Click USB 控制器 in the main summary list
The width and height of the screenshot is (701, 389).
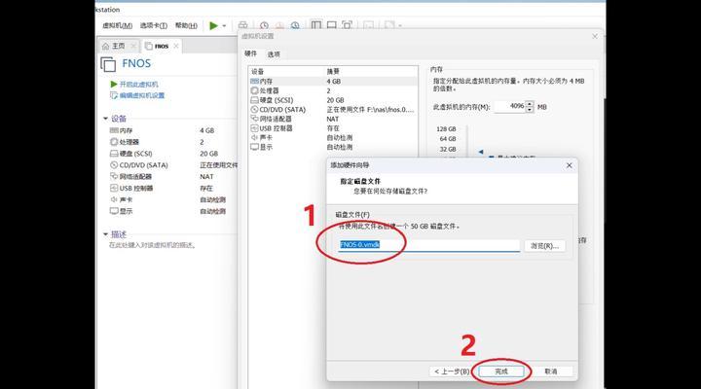point(136,189)
